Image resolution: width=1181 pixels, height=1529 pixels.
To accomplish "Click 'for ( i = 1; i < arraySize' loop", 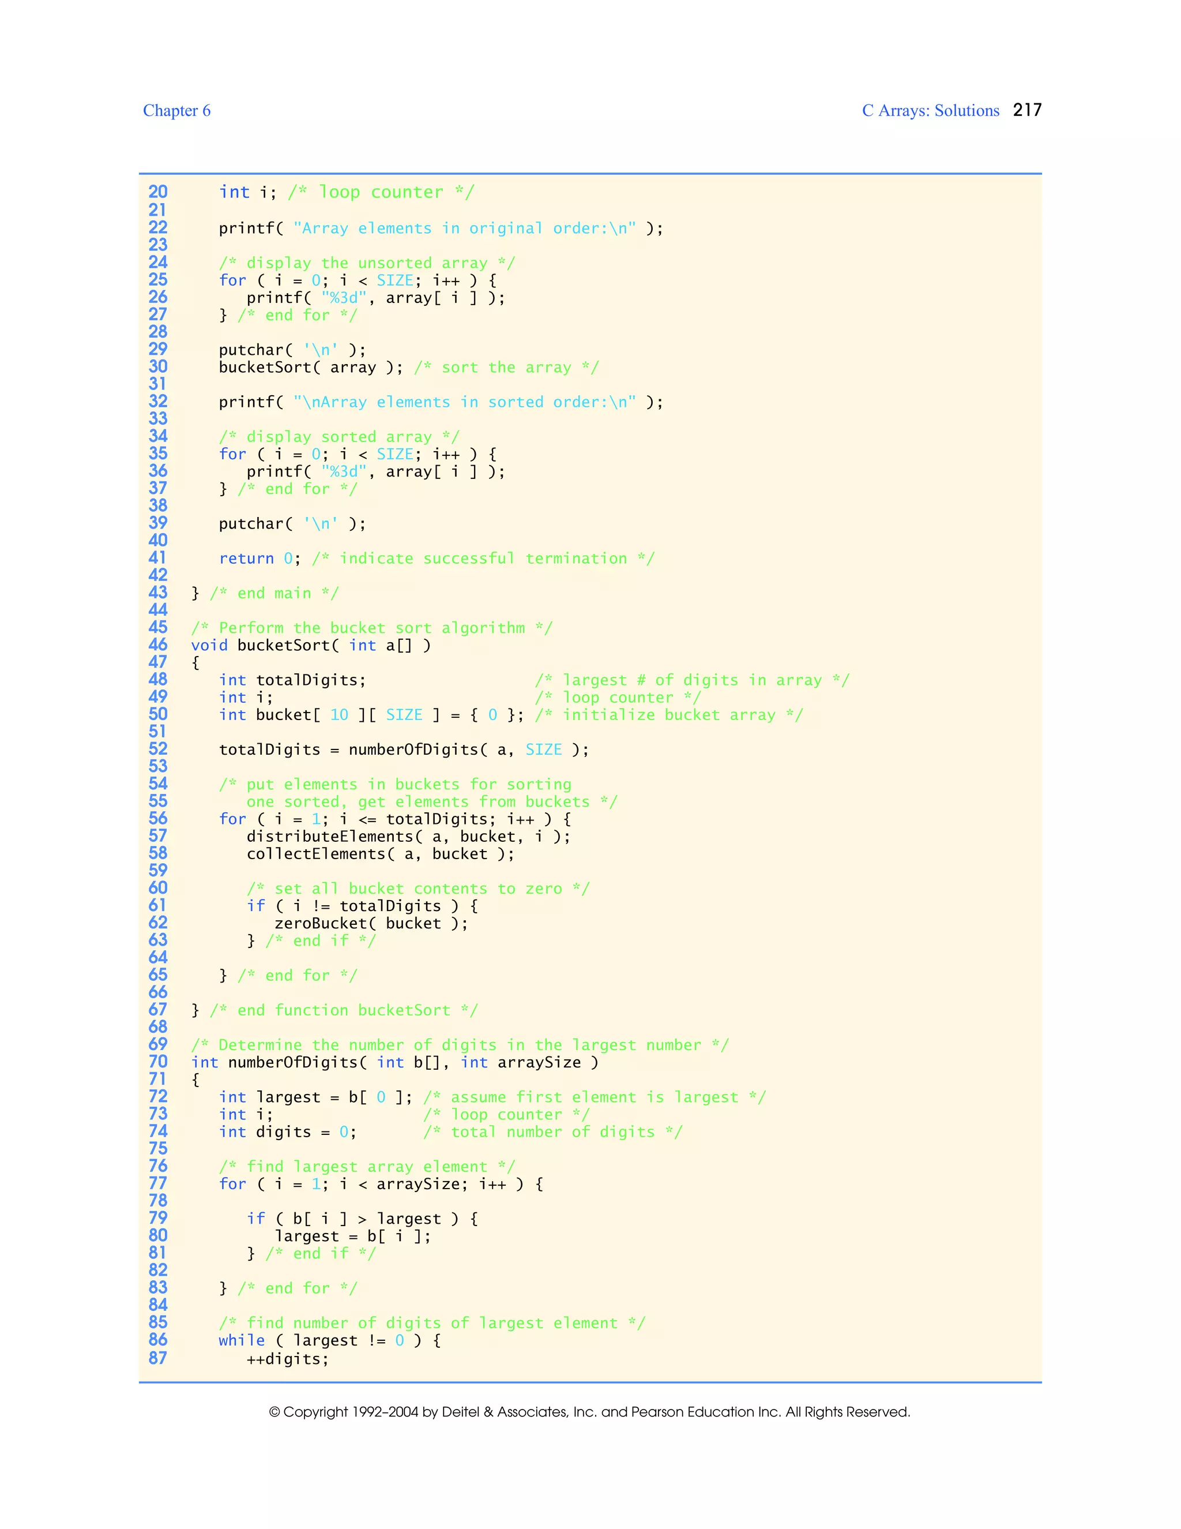I will pos(381,1185).
